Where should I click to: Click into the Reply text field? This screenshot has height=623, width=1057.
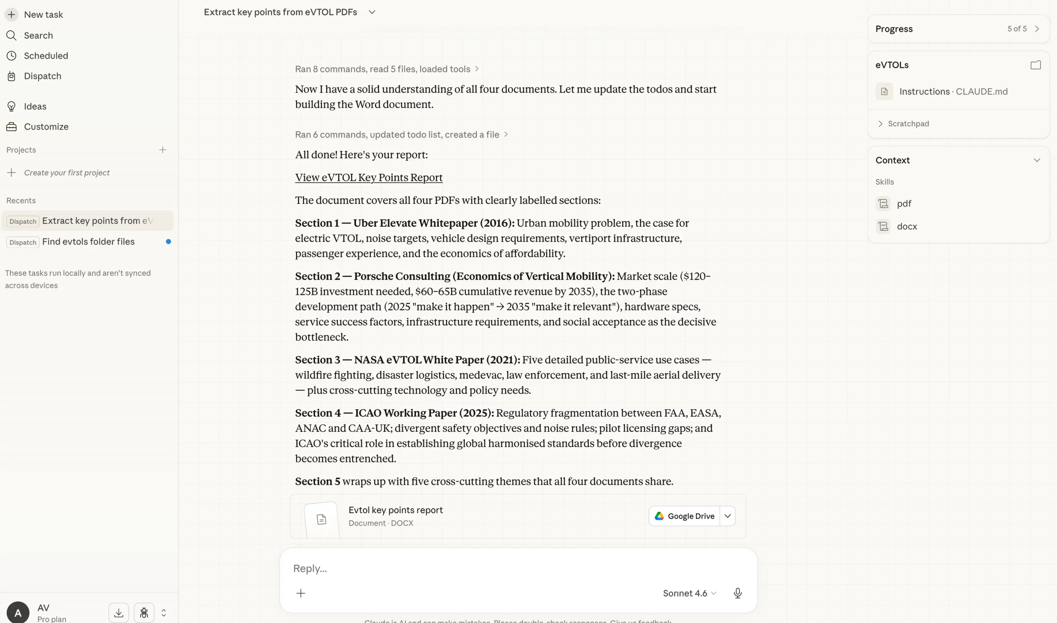pos(504,569)
